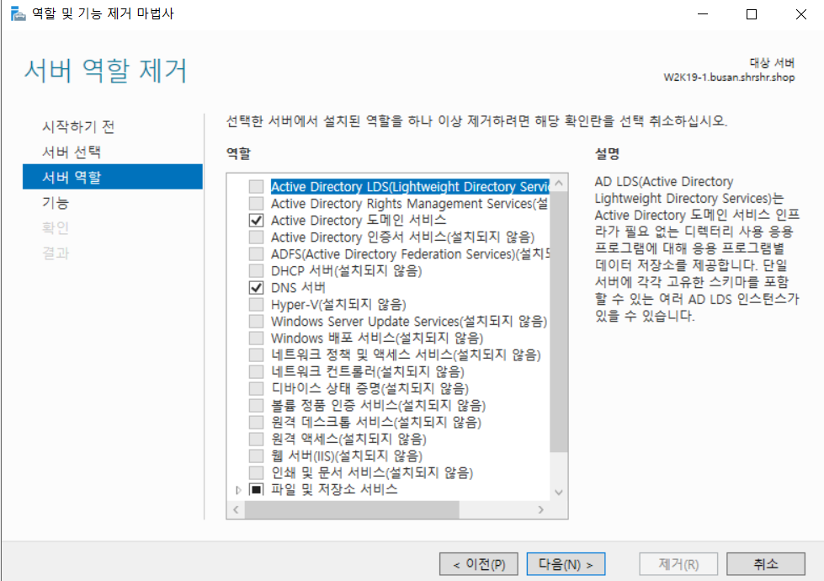Toggle 웹 서버(IIS) checkbox
The image size is (824, 581).
[x=257, y=456]
